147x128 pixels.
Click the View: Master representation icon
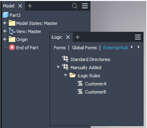[12, 31]
